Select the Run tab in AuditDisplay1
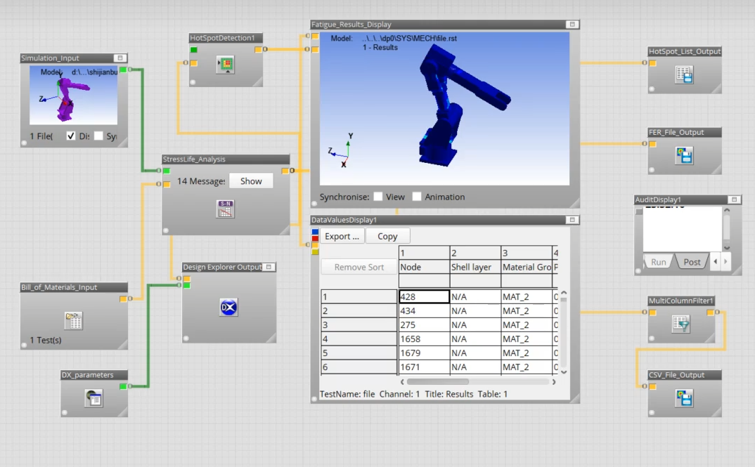The image size is (755, 467). click(x=658, y=262)
